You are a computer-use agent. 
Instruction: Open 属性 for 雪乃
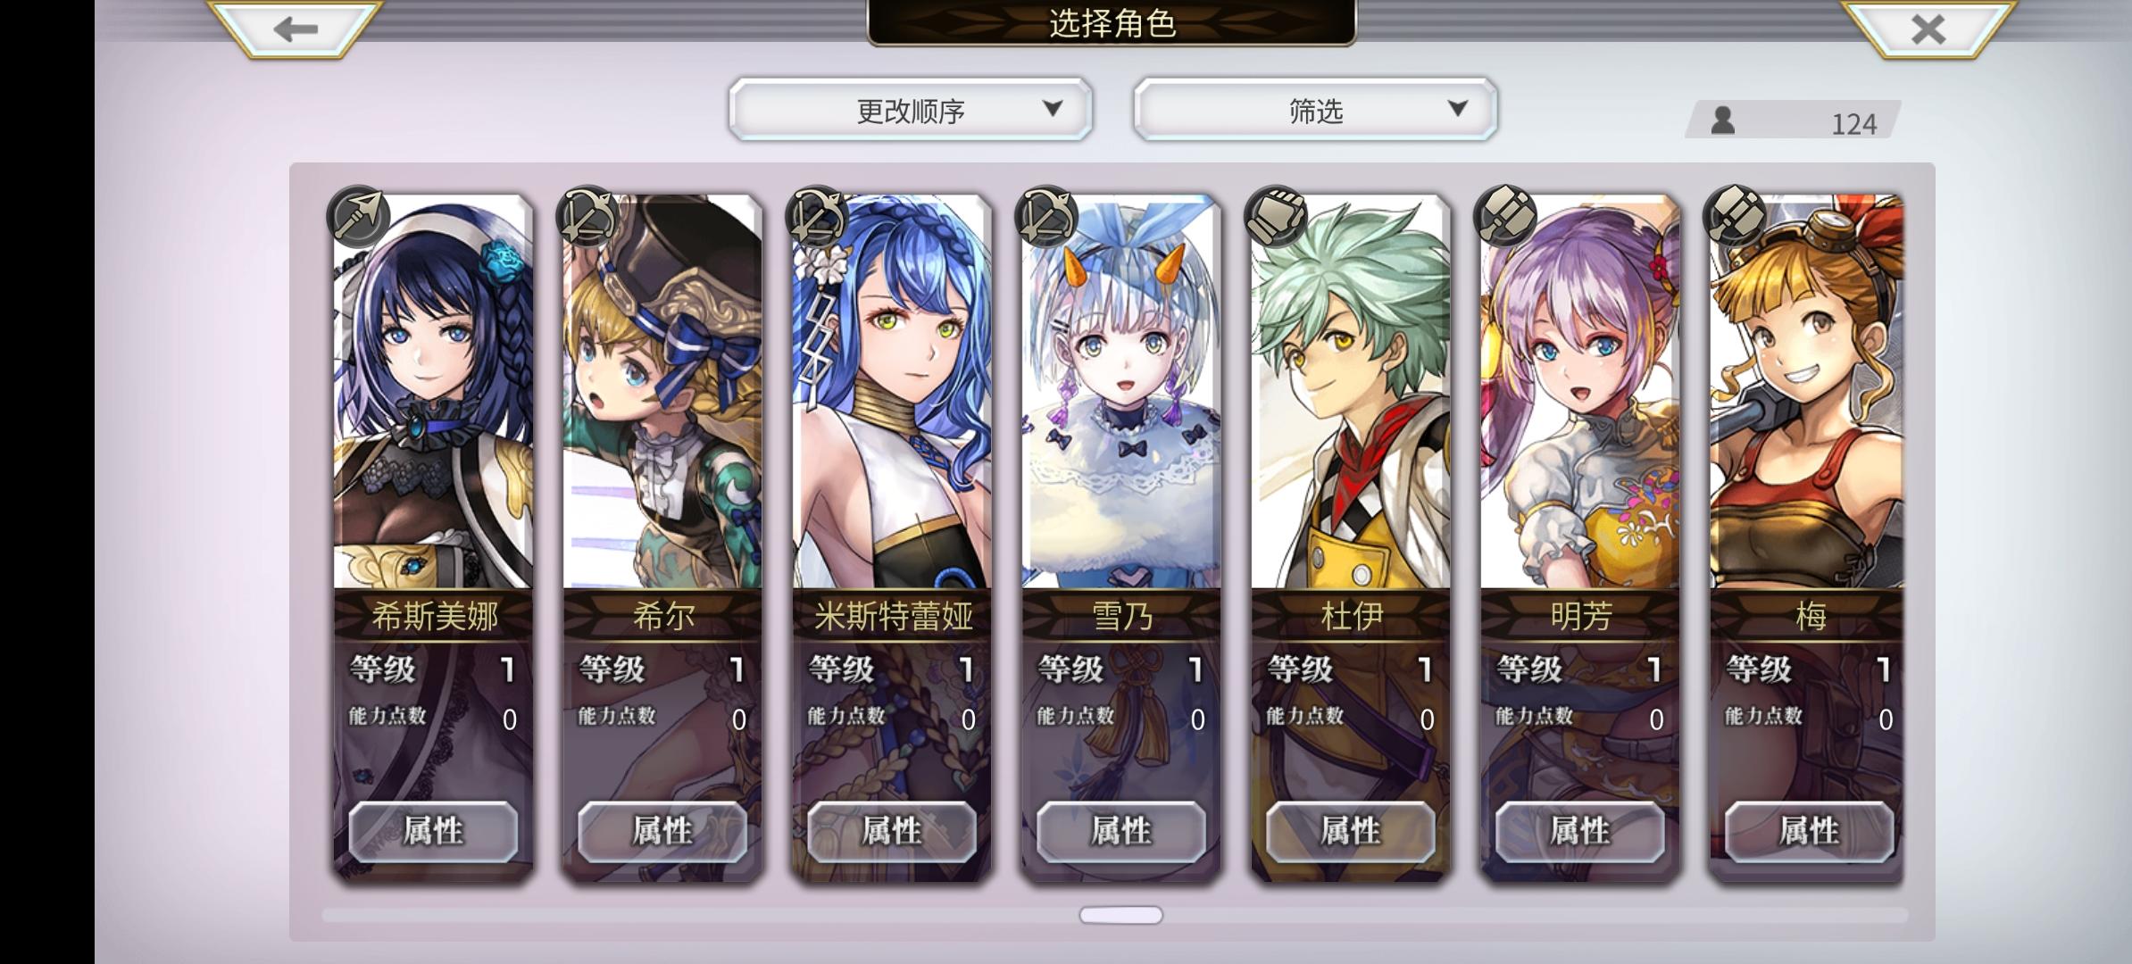(x=1121, y=832)
